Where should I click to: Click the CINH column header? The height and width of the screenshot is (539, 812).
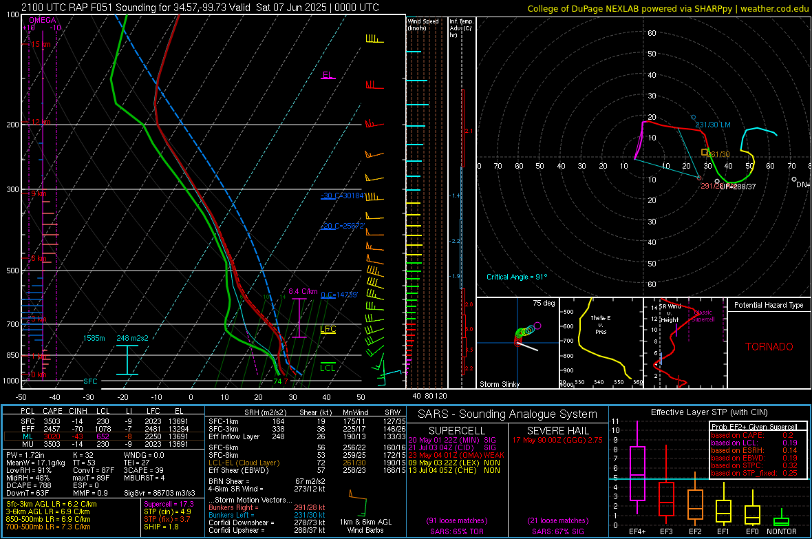[78, 411]
